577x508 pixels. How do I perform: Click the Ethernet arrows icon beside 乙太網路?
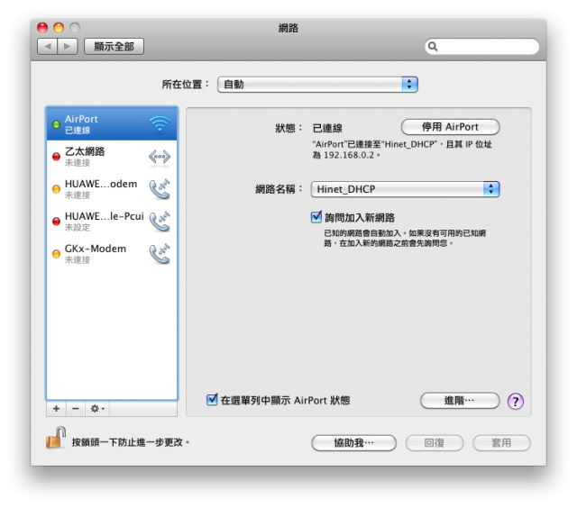160,157
